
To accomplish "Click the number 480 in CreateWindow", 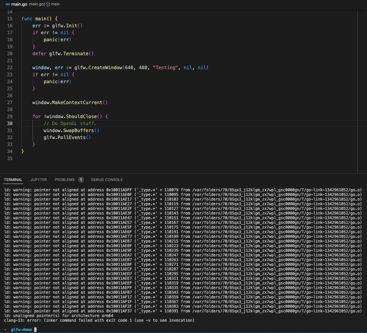I will (x=143, y=68).
